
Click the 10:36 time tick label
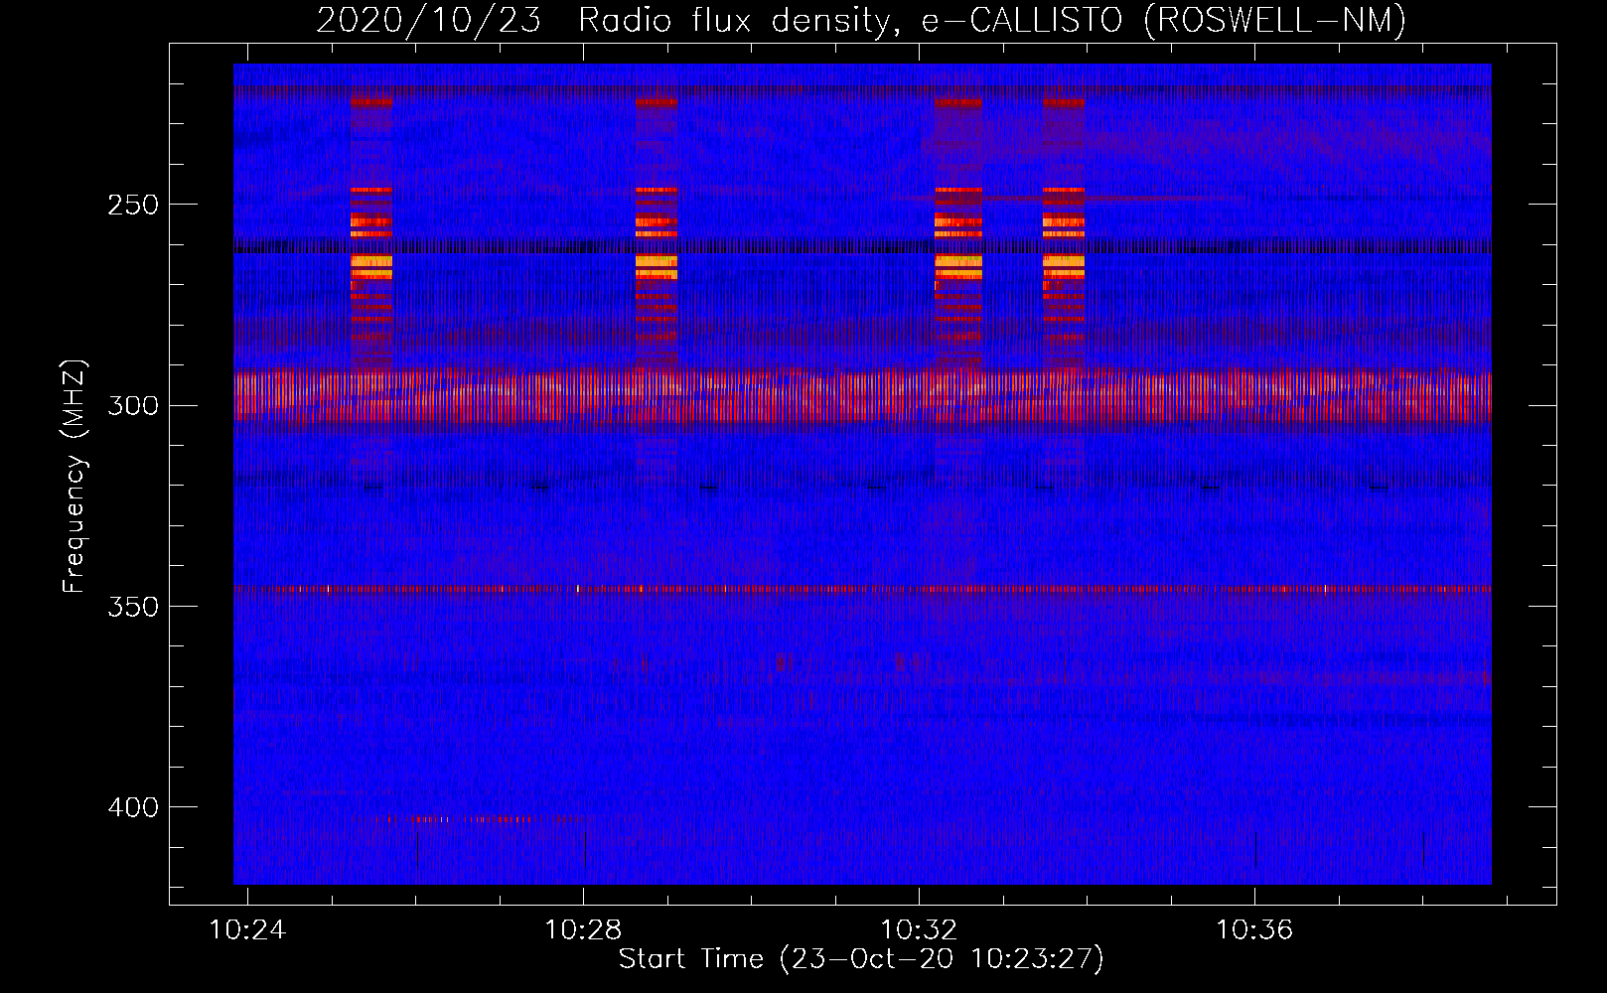tap(1254, 929)
